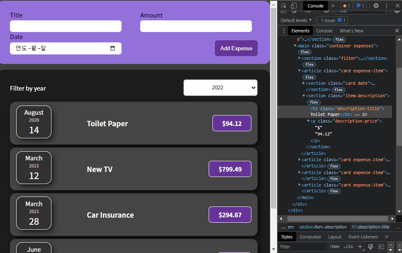Viewport: 402px width, 253px height.
Task: Select the Elements drawer tab
Action: [x=300, y=31]
